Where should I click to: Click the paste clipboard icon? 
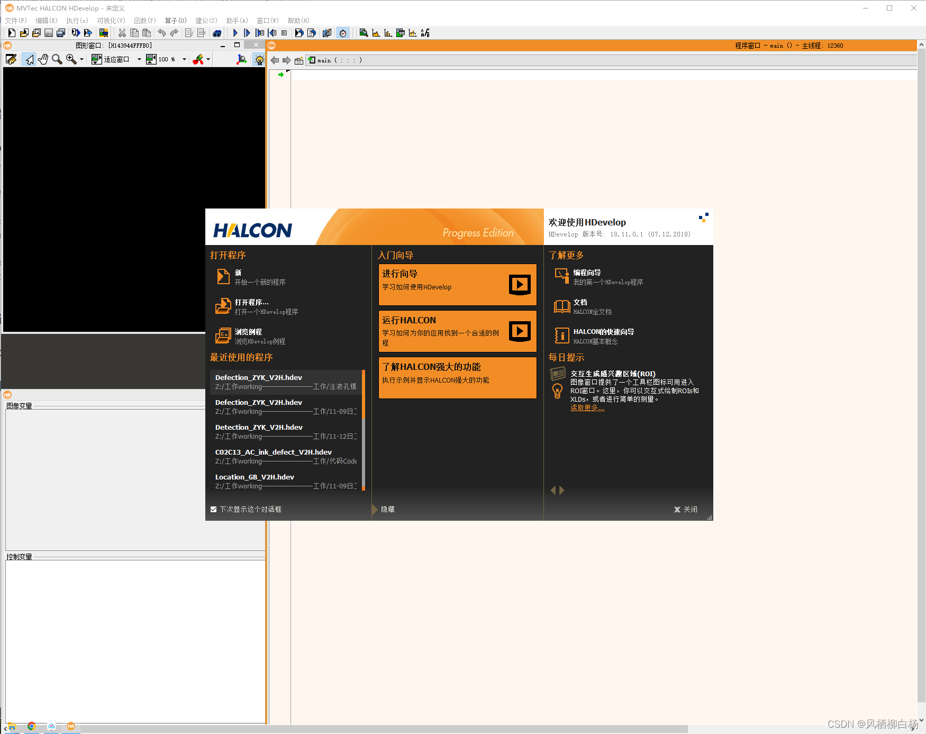[x=147, y=33]
